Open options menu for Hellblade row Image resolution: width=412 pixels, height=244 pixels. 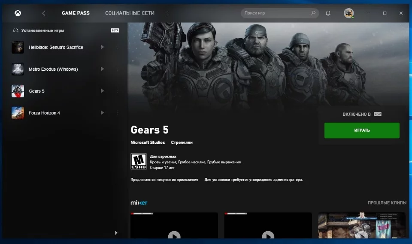pyautogui.click(x=117, y=47)
